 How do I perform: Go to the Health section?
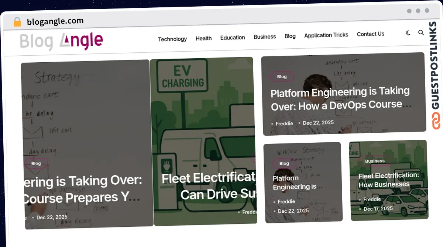point(203,38)
